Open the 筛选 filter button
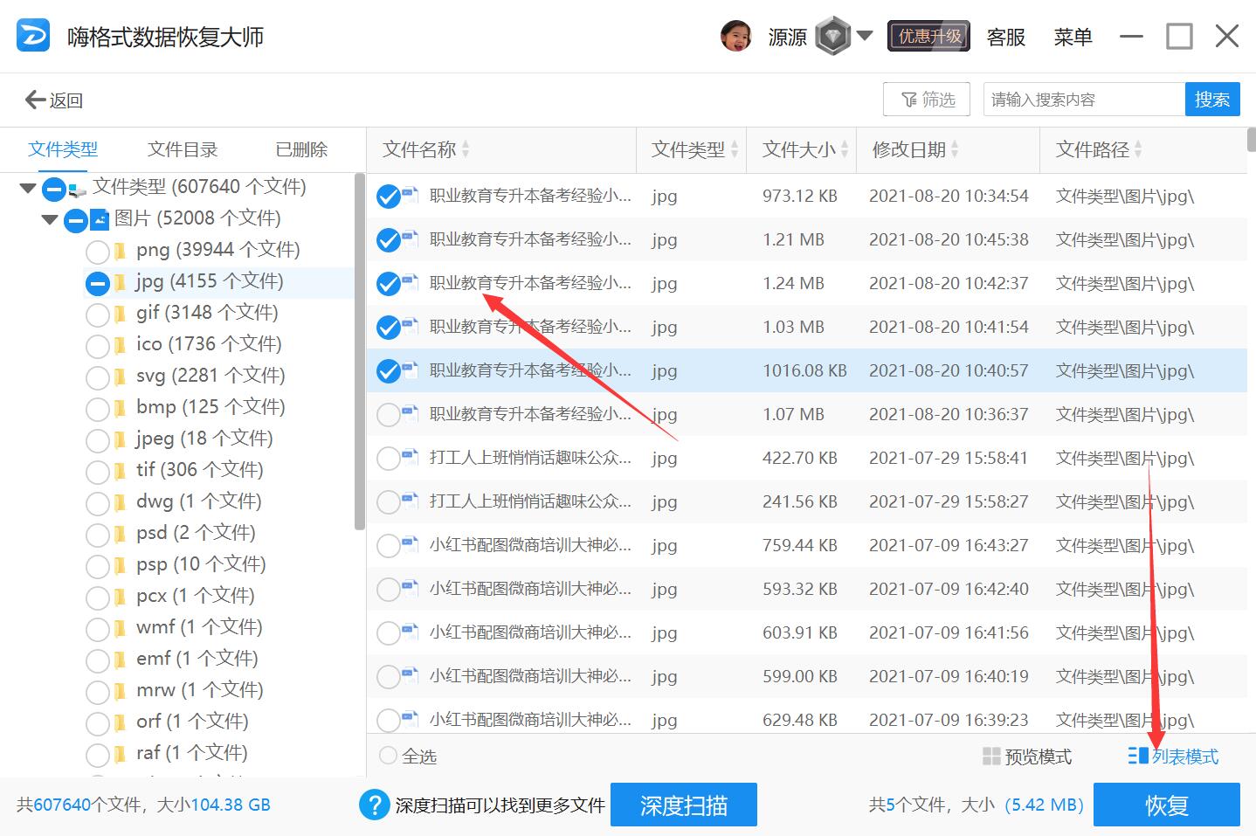The height and width of the screenshot is (836, 1256). (928, 100)
